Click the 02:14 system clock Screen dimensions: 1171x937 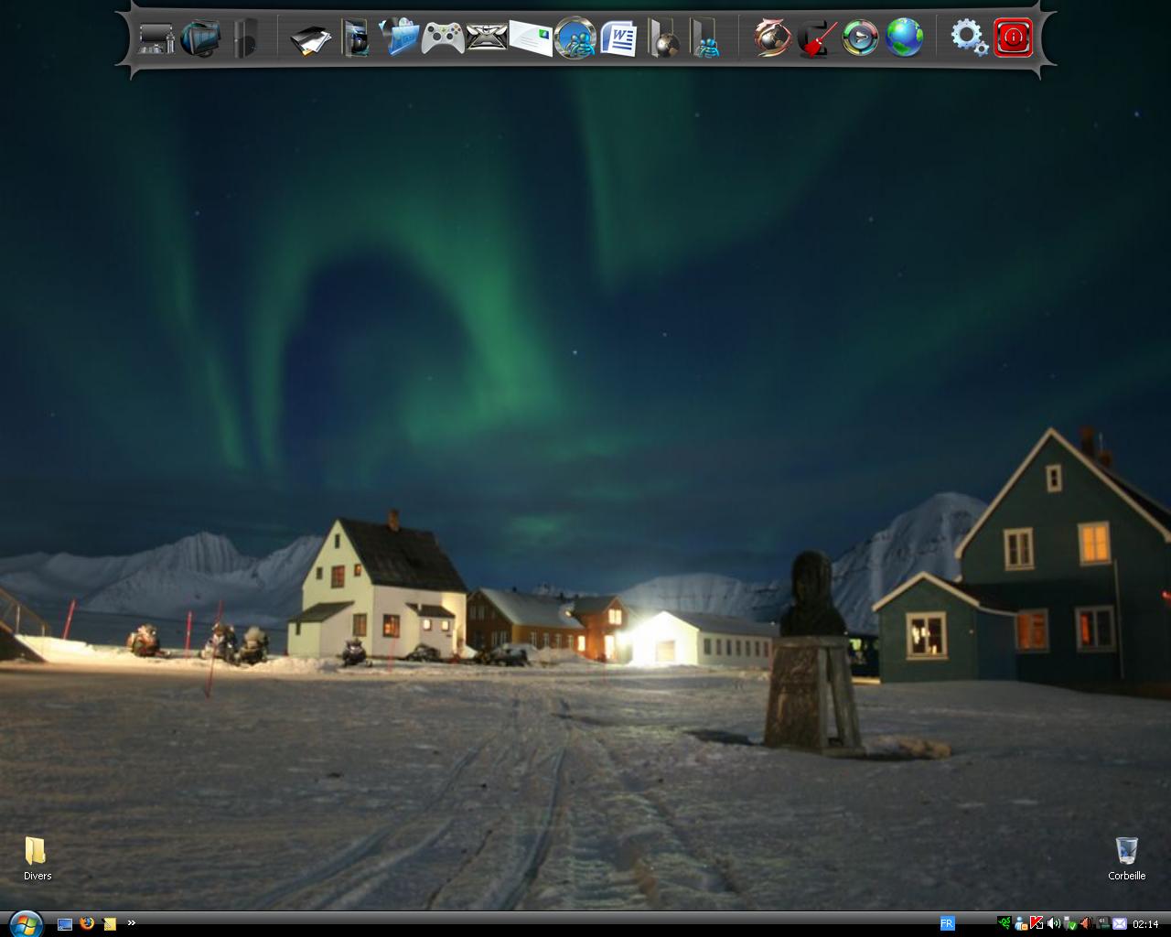point(1145,924)
